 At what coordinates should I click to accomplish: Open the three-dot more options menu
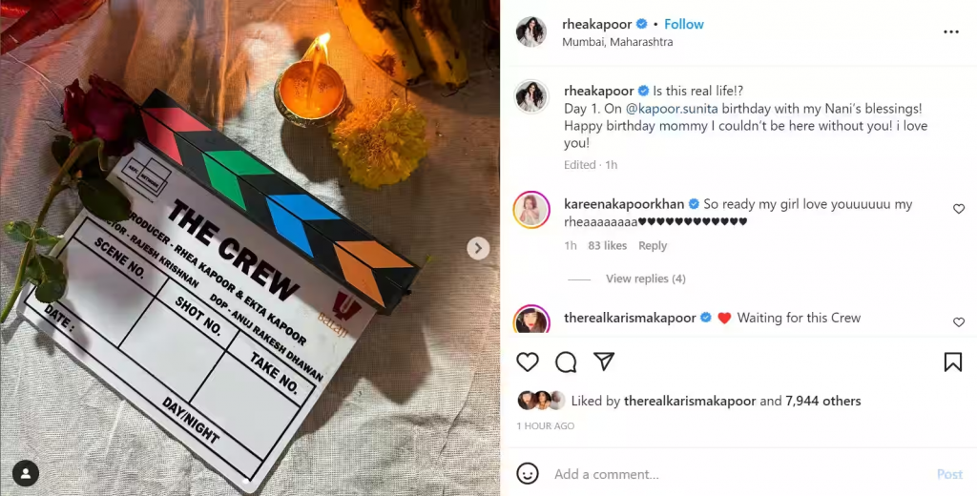click(951, 31)
